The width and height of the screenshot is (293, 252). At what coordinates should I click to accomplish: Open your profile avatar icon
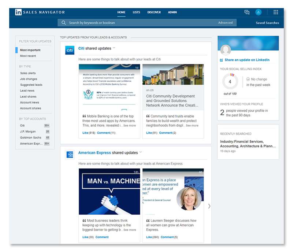(259, 12)
